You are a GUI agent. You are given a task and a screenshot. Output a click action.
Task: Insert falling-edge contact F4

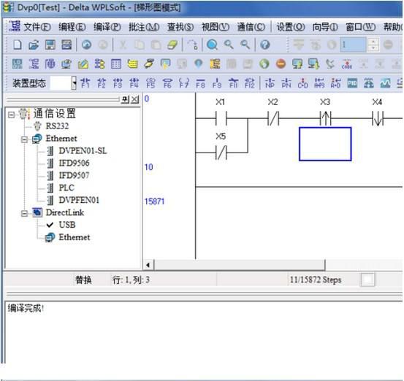(x=134, y=83)
